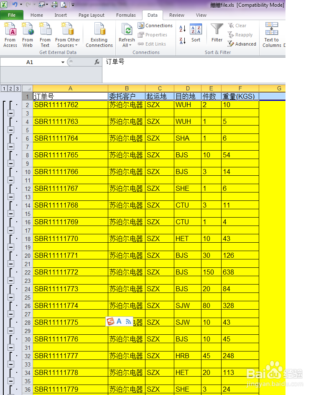This screenshot has height=395, width=321.
Task: Click the Sogou toolbar A language icon
Action: click(119, 321)
